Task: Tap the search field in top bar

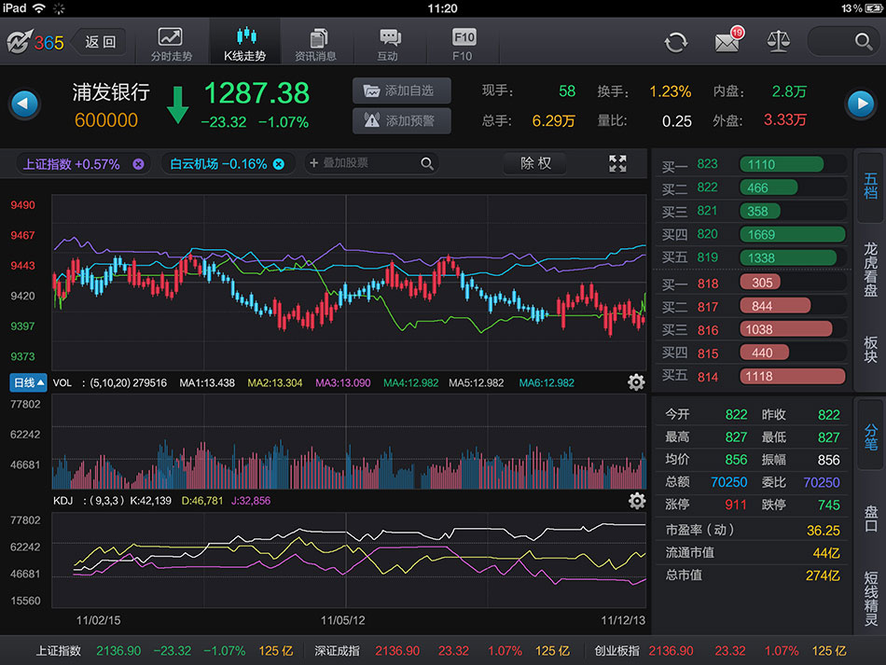Action: [842, 41]
